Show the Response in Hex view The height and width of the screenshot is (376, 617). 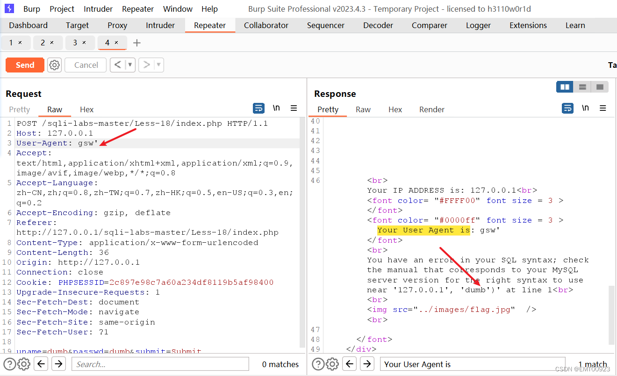click(395, 109)
